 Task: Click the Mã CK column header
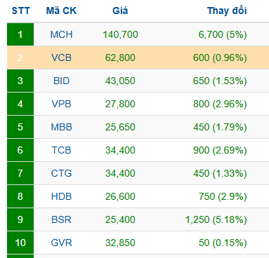pyautogui.click(x=61, y=11)
